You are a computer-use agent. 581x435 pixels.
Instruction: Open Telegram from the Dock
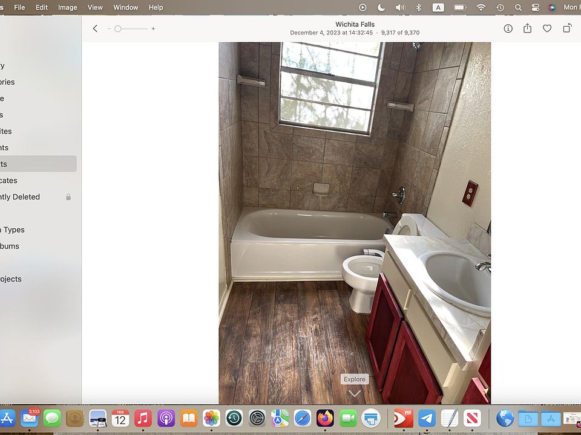pos(427,419)
